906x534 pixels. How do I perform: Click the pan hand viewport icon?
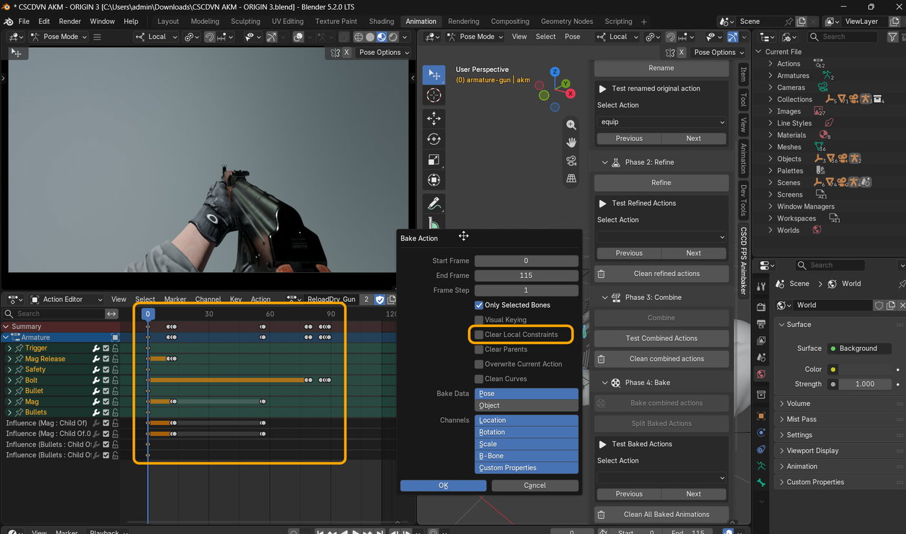point(571,143)
